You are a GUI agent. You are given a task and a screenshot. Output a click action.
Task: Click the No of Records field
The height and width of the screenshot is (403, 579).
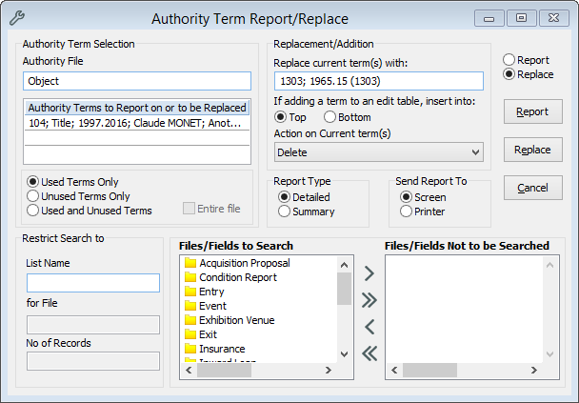93,361
